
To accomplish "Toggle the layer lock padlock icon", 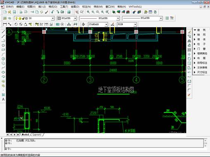I will (x=23, y=18).
